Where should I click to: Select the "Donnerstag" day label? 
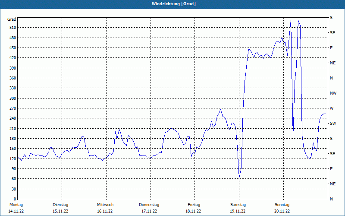click(x=149, y=205)
